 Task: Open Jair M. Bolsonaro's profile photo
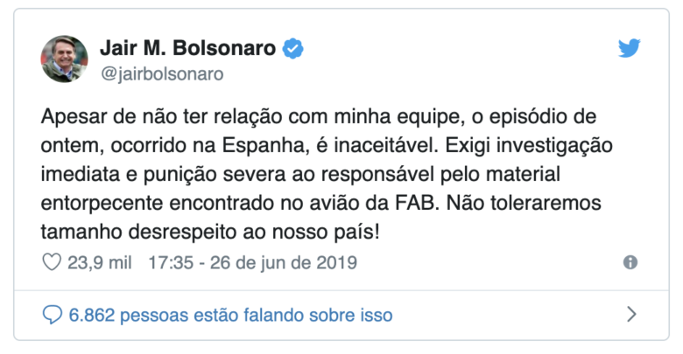click(64, 59)
